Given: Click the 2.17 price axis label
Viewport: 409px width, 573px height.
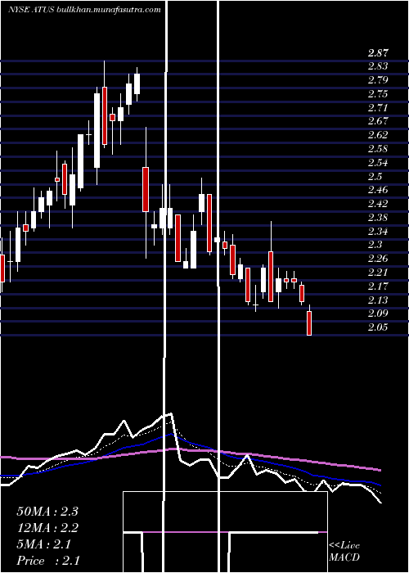Looking at the screenshot, I should 378,286.
